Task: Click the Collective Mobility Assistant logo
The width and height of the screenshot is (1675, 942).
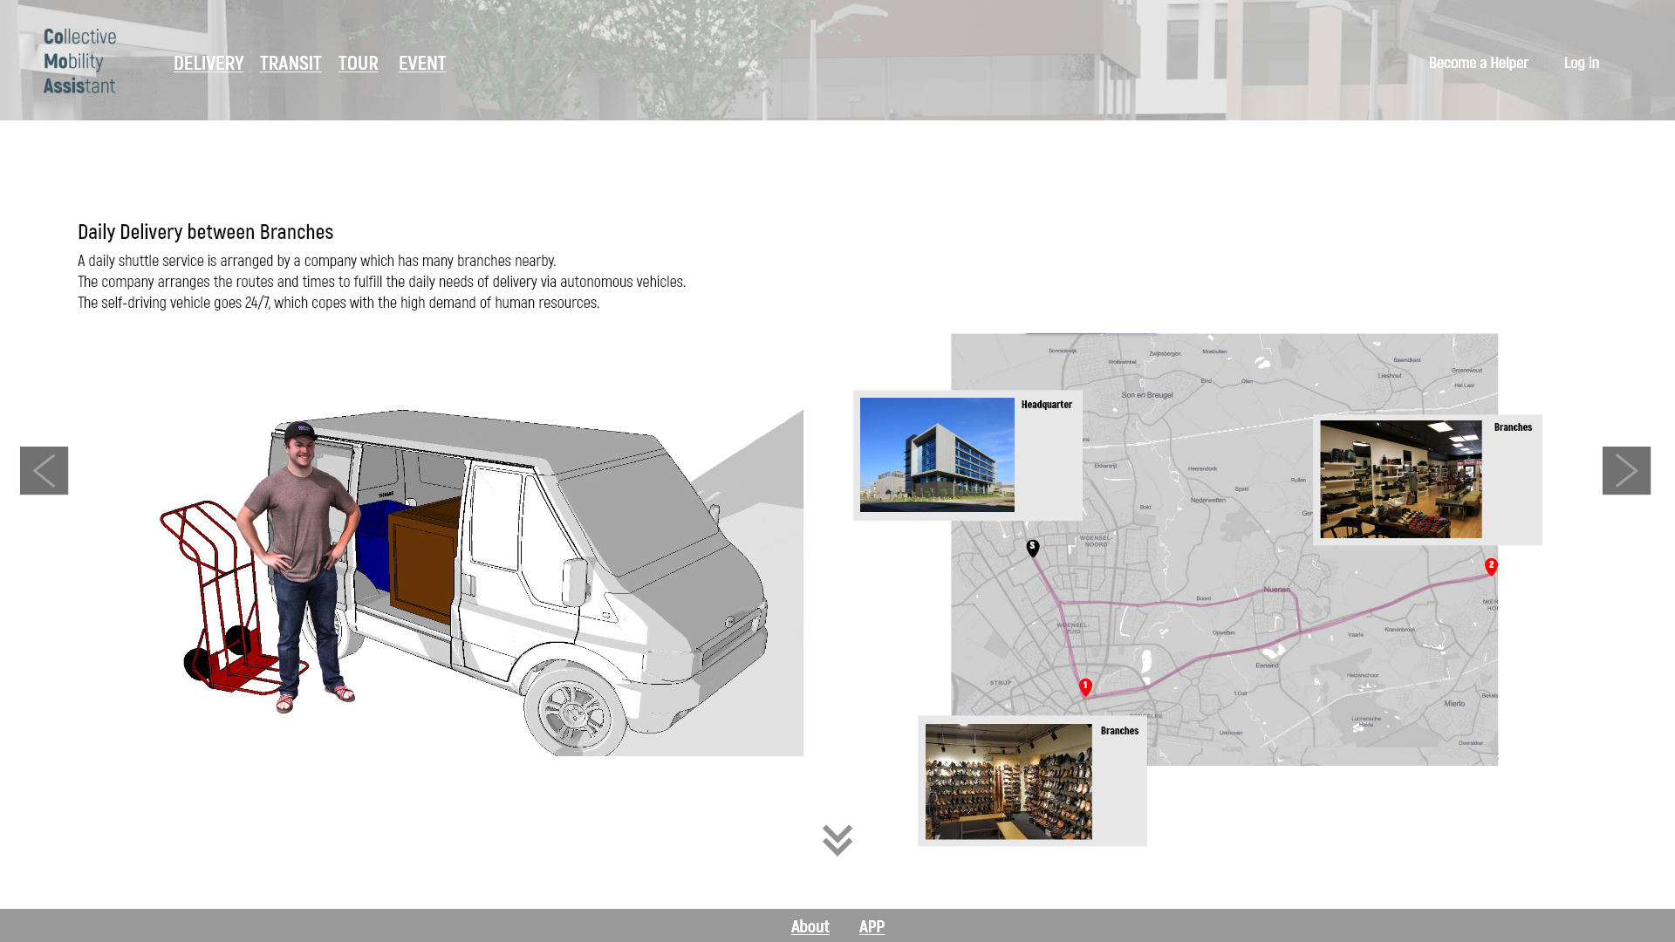Action: point(79,61)
